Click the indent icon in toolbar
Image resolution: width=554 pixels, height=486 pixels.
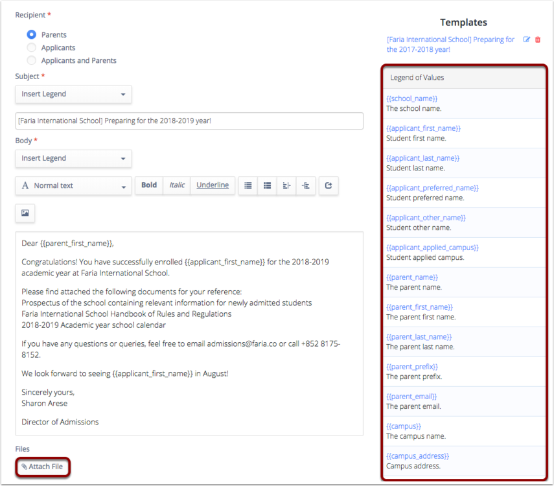click(306, 185)
